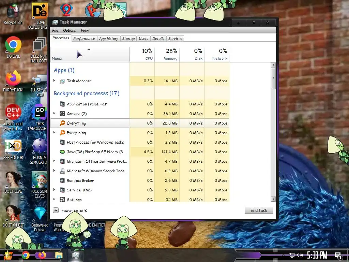Sort processes by the Memory column header

point(167,54)
